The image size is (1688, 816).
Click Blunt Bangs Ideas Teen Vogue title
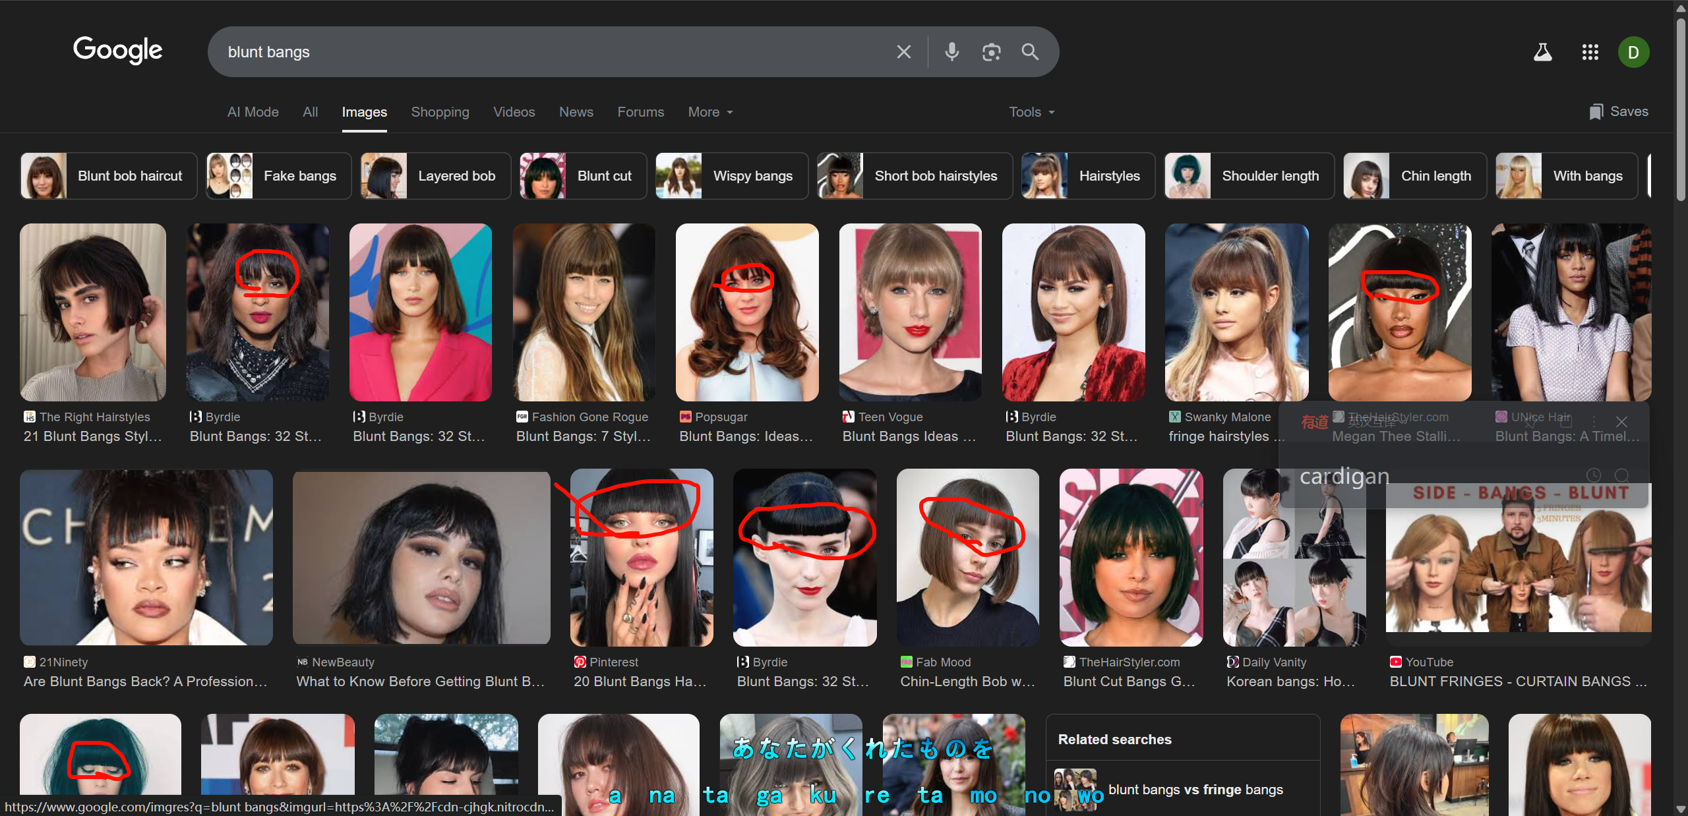[x=909, y=436]
